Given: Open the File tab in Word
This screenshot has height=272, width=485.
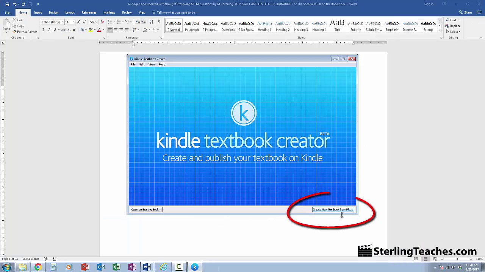Looking at the screenshot, I should coord(7,12).
